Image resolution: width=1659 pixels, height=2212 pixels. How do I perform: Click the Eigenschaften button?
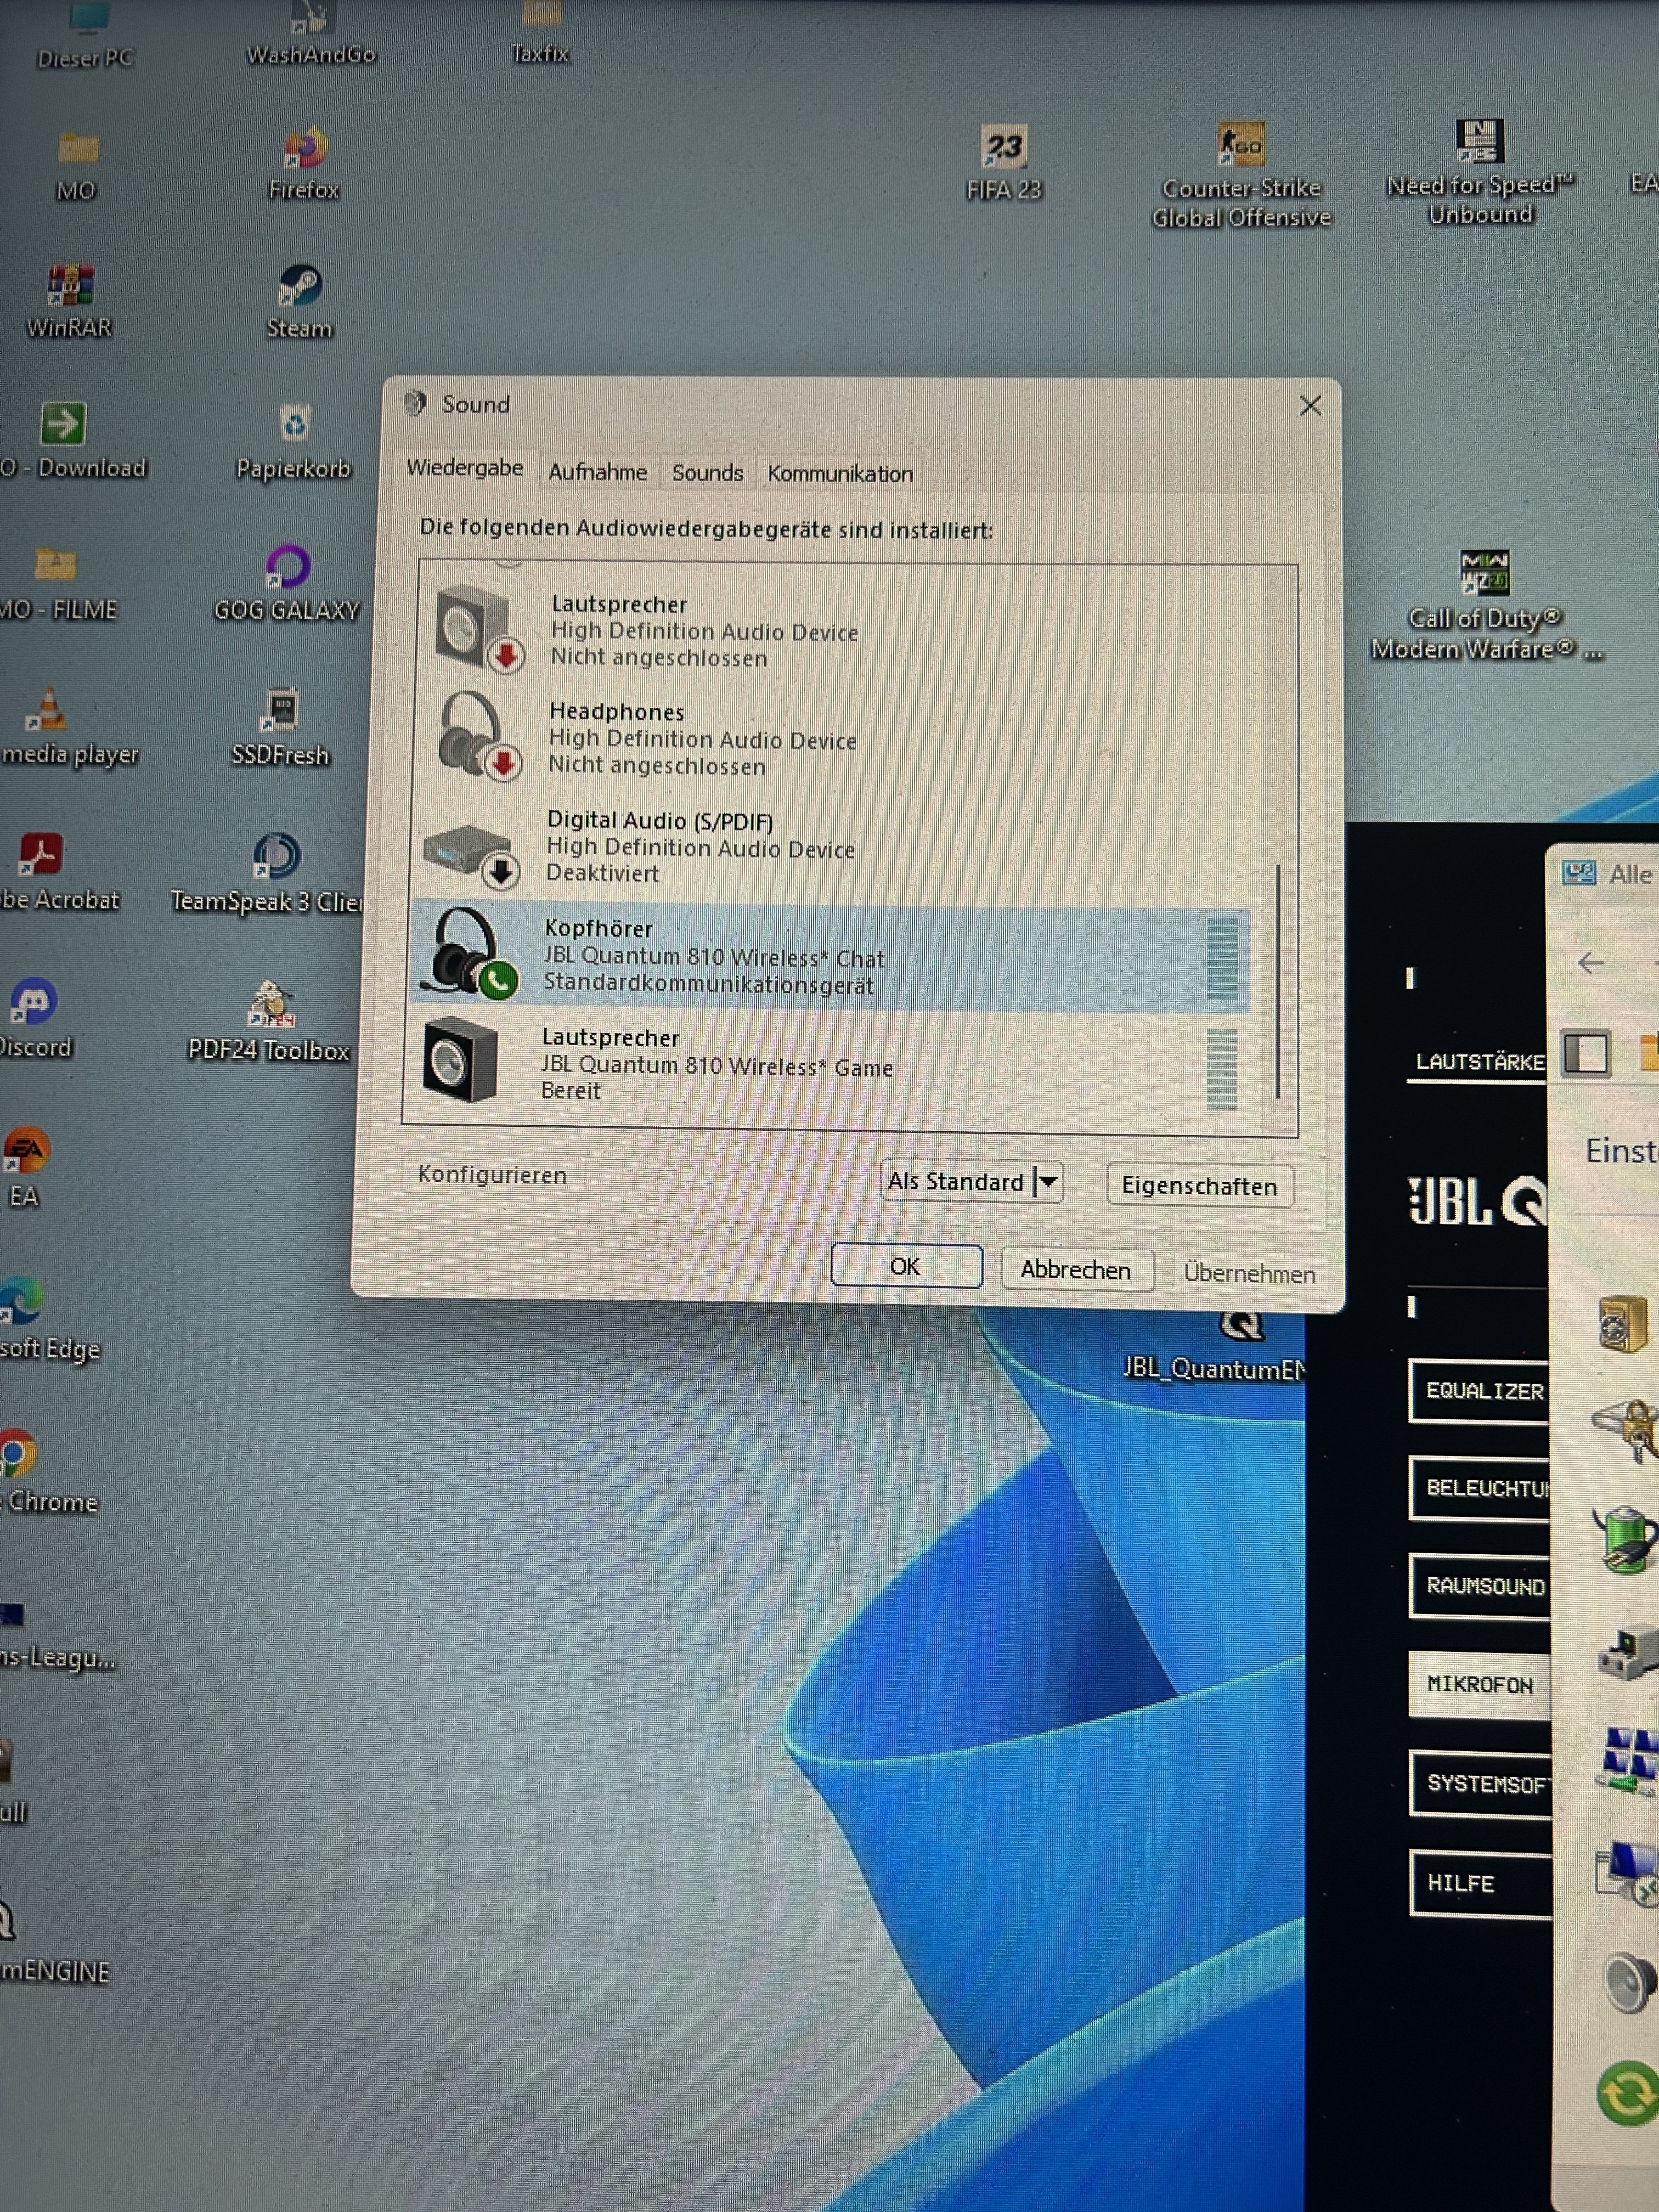click(1199, 1186)
